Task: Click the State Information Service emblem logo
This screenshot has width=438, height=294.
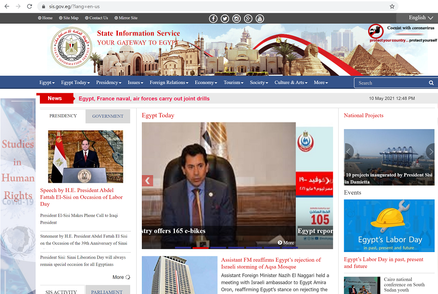Action: coord(71,48)
